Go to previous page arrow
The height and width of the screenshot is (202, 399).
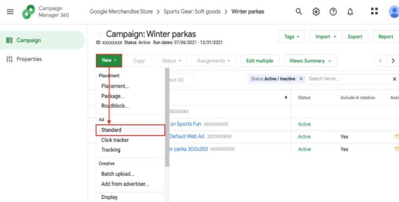(380, 61)
